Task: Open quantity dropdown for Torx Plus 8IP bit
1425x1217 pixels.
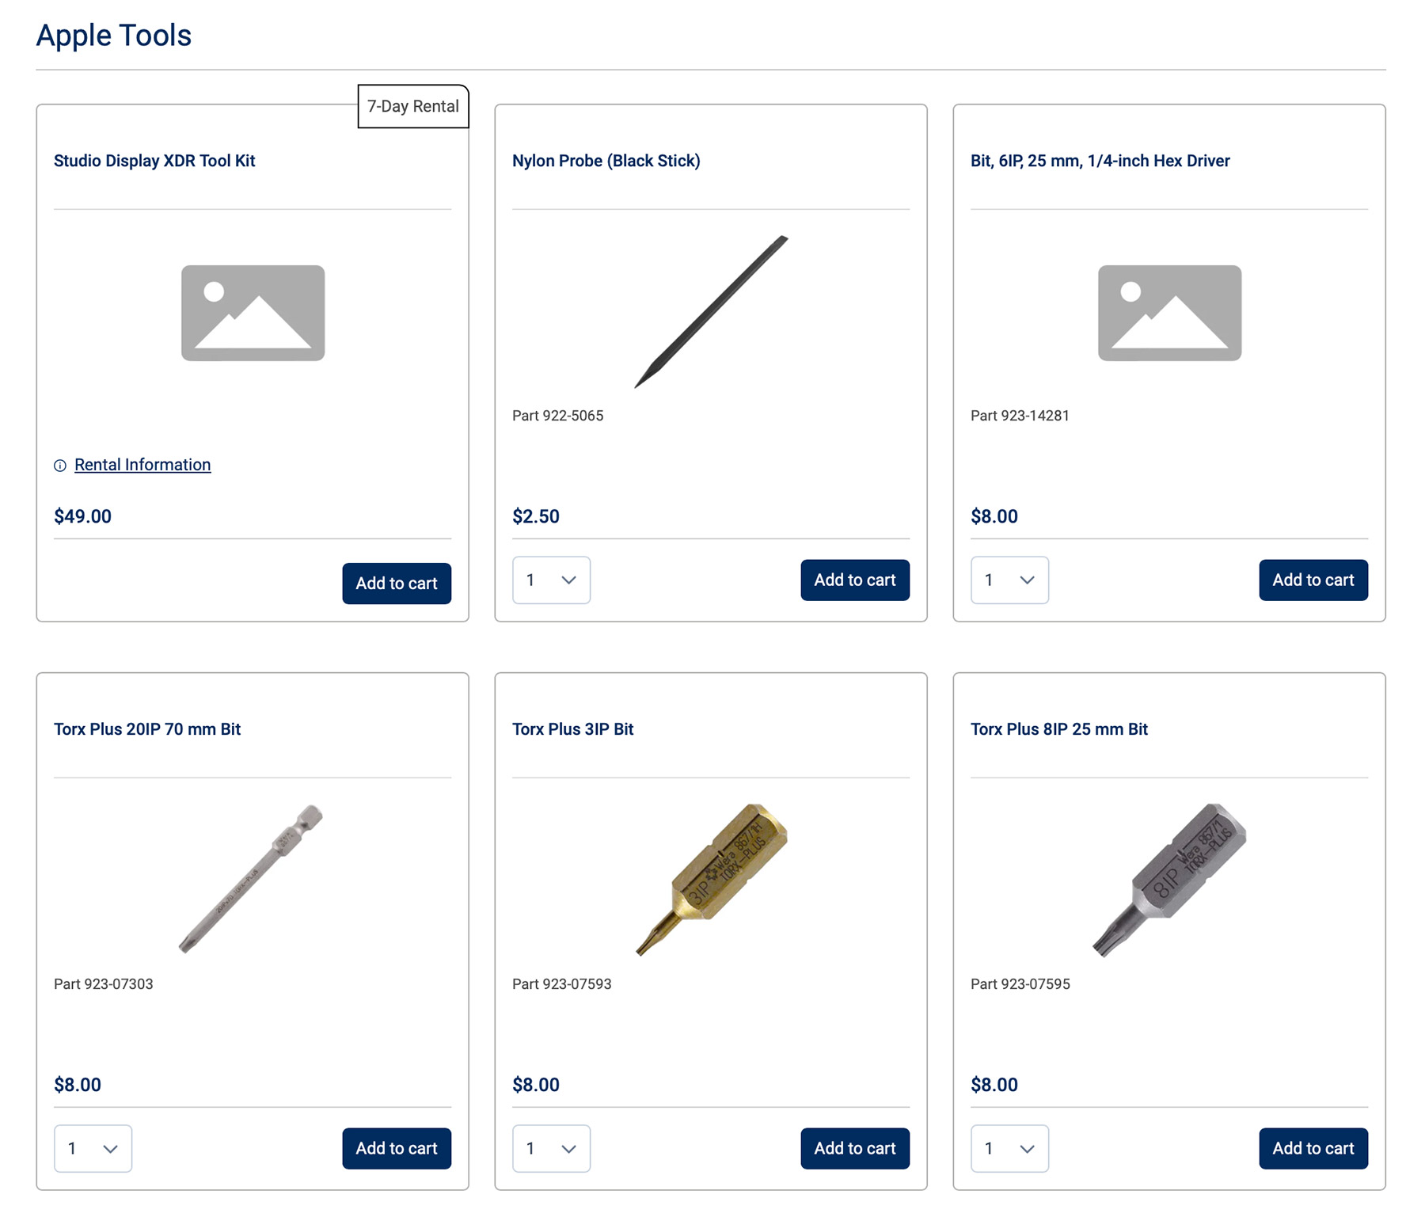Action: click(1009, 1149)
